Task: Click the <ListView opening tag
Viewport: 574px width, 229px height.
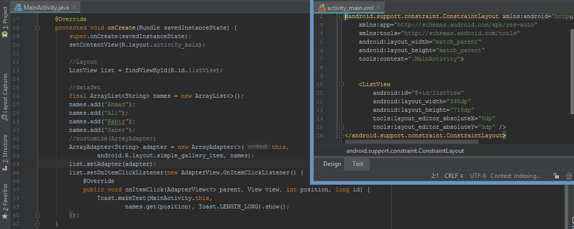Action: tap(375, 84)
